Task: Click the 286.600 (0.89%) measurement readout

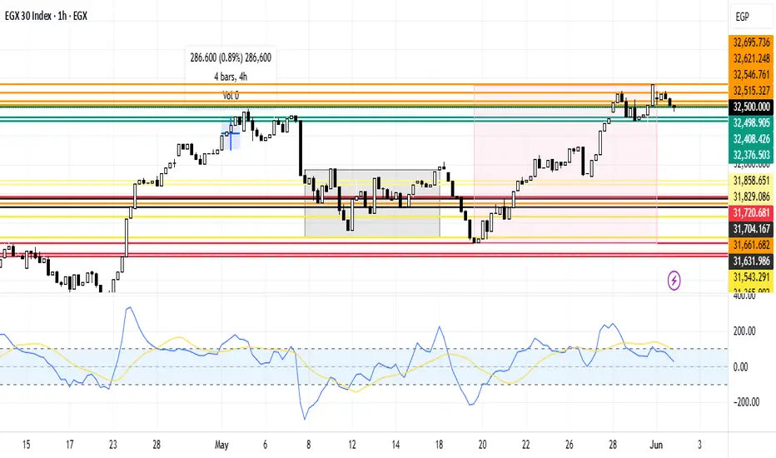Action: [x=231, y=58]
